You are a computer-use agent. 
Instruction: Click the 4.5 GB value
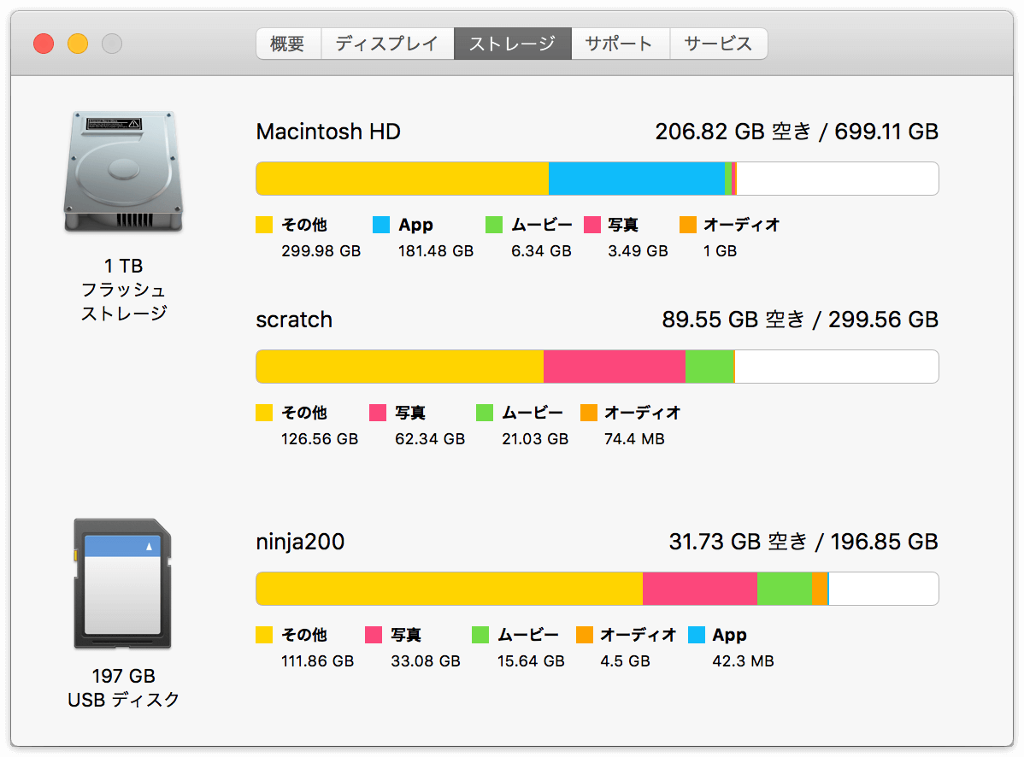point(625,661)
